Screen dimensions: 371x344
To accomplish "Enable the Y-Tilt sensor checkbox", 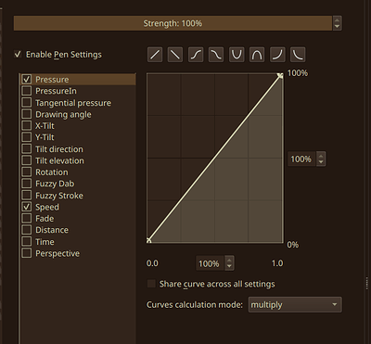I will pos(27,137).
